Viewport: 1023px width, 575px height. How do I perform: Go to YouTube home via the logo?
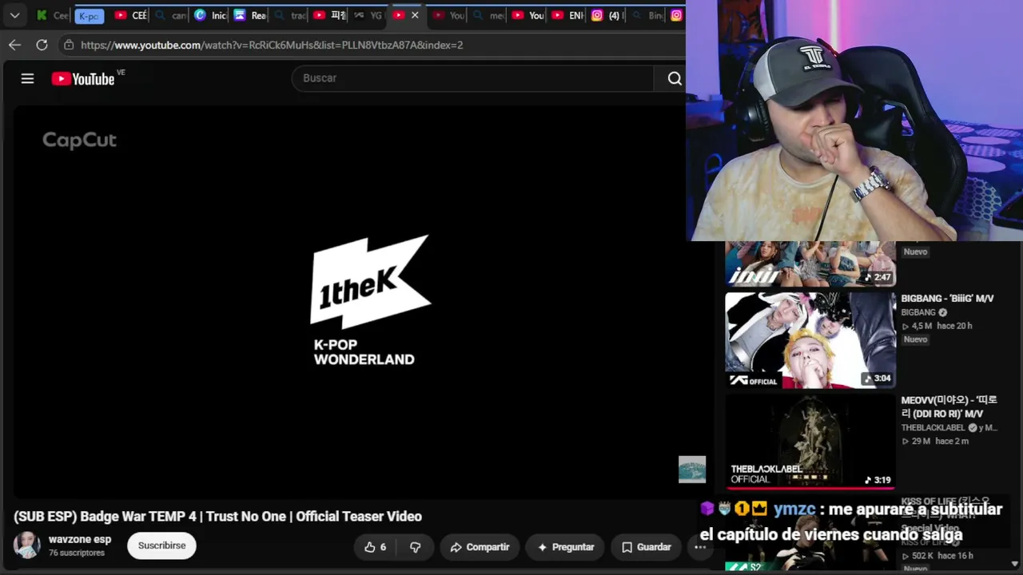pos(83,78)
